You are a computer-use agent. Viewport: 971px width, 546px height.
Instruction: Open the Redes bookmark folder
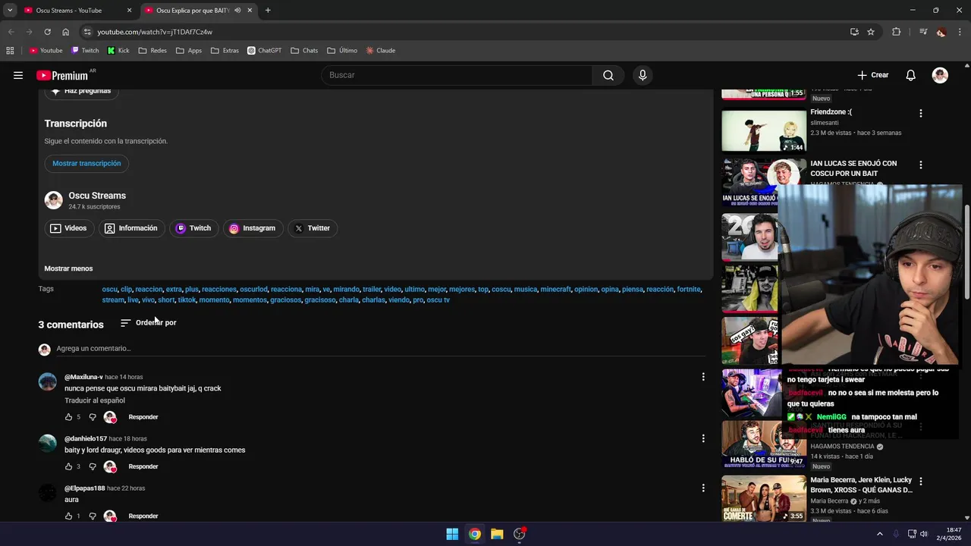(152, 51)
